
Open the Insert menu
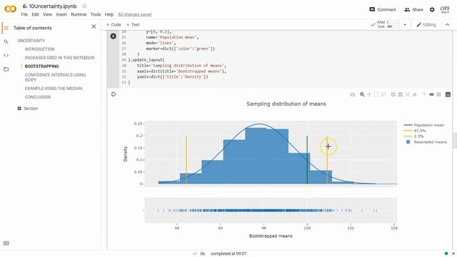pyautogui.click(x=61, y=14)
